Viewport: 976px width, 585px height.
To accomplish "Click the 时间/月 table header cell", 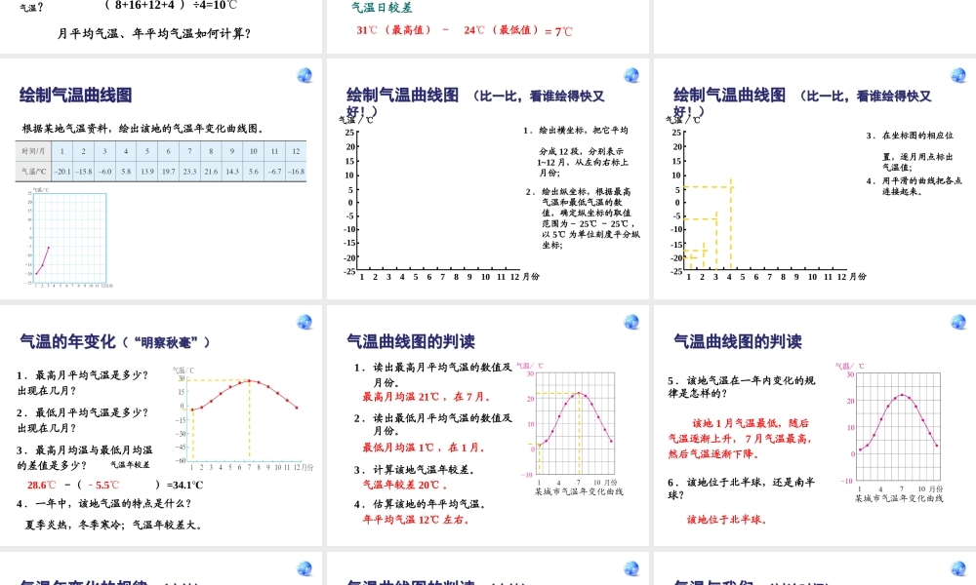I will (x=33, y=151).
